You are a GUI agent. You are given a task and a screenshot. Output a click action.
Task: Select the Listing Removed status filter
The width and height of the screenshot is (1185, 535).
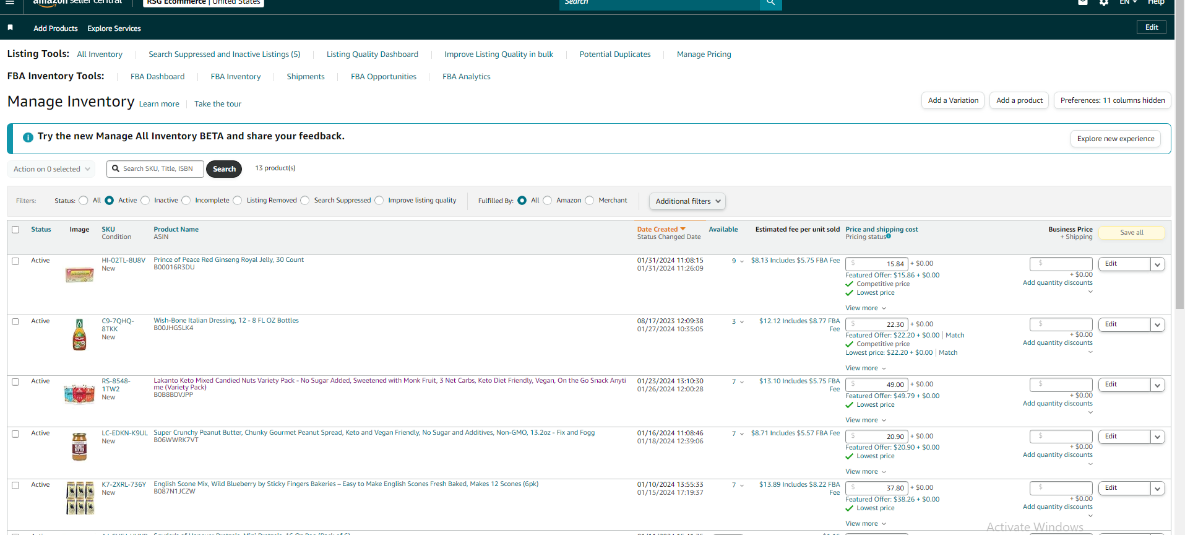[x=238, y=201]
